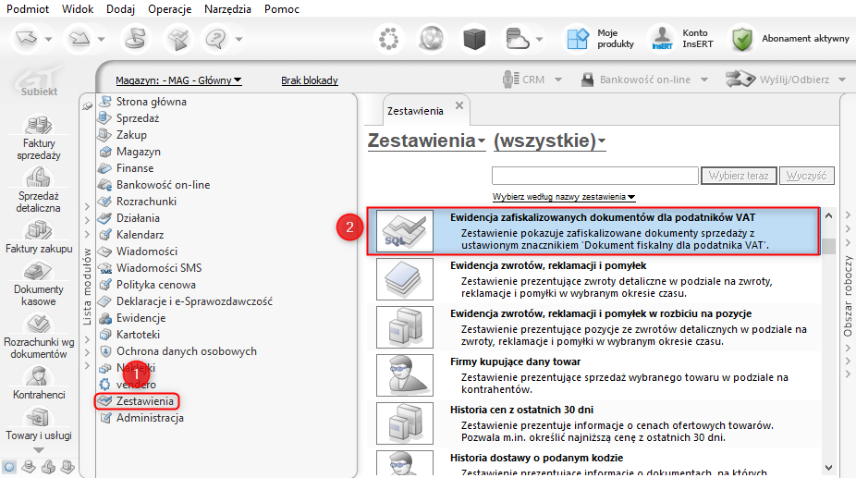The width and height of the screenshot is (856, 478).
Task: Open Konto InsERT
Action: tap(682, 39)
